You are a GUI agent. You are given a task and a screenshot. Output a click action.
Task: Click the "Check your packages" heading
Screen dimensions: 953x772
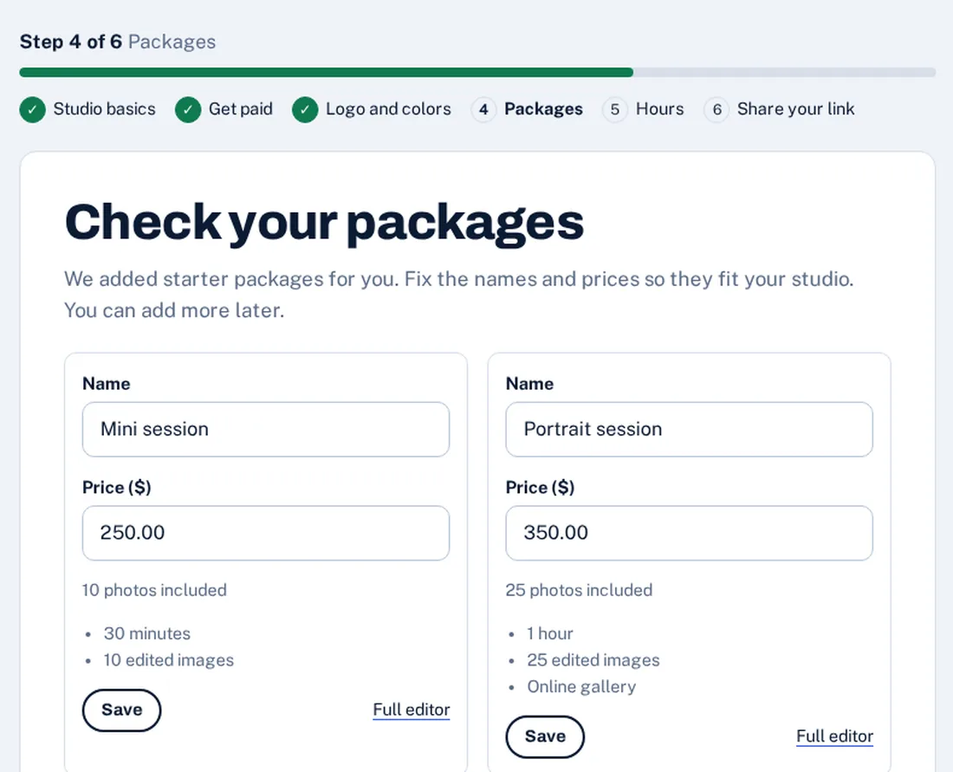pos(324,223)
